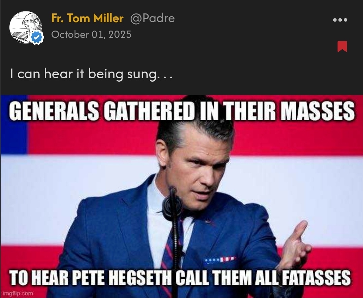Visit the Fr. Tom Miller profile name
Image resolution: width=363 pixels, height=298 pixels.
pos(87,18)
